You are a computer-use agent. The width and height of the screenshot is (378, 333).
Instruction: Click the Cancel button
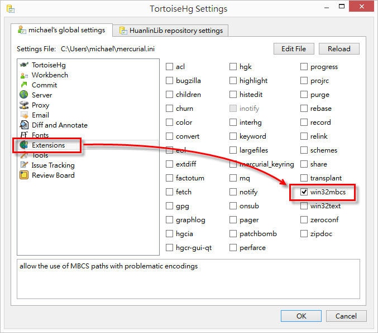click(346, 316)
